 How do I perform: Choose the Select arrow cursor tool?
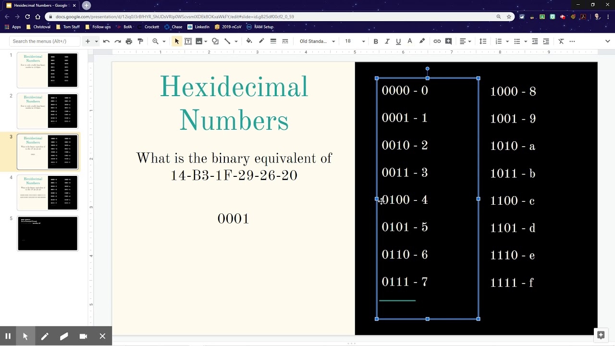coord(177,41)
